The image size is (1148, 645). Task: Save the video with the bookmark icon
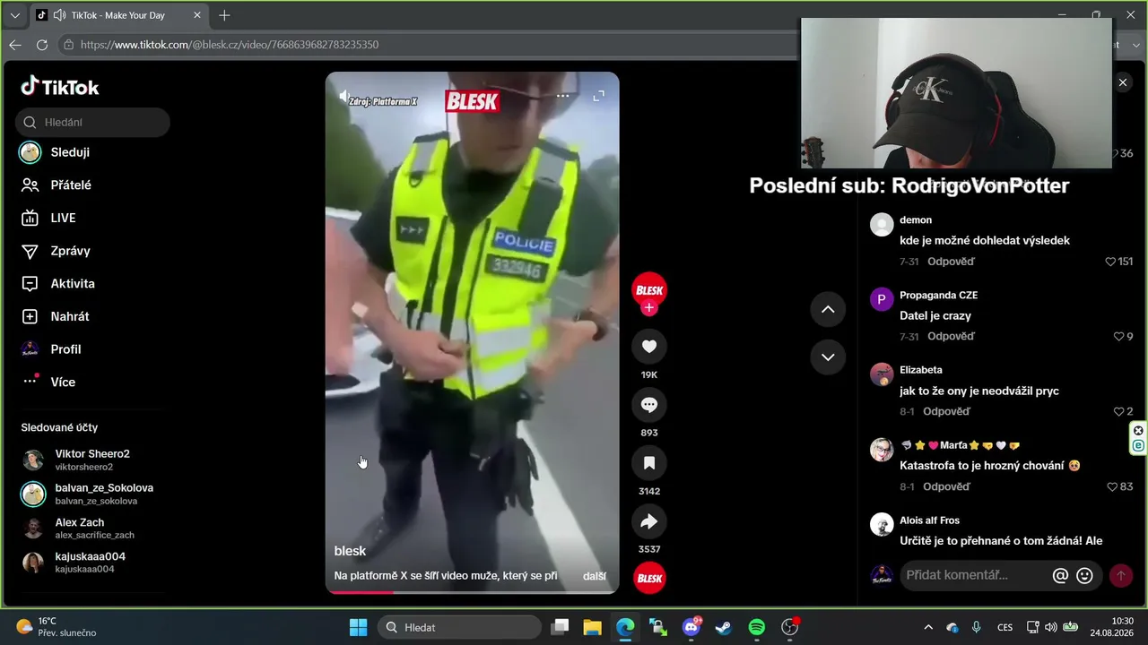coord(649,463)
